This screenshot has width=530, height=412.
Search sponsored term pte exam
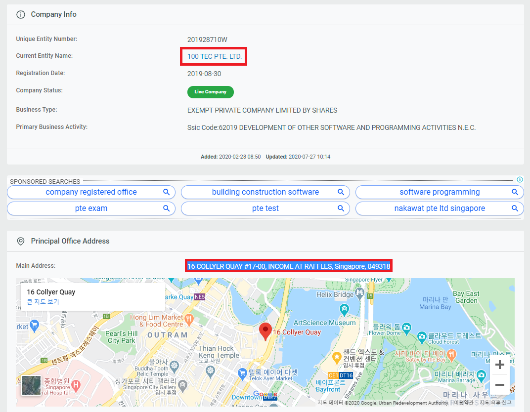click(91, 208)
